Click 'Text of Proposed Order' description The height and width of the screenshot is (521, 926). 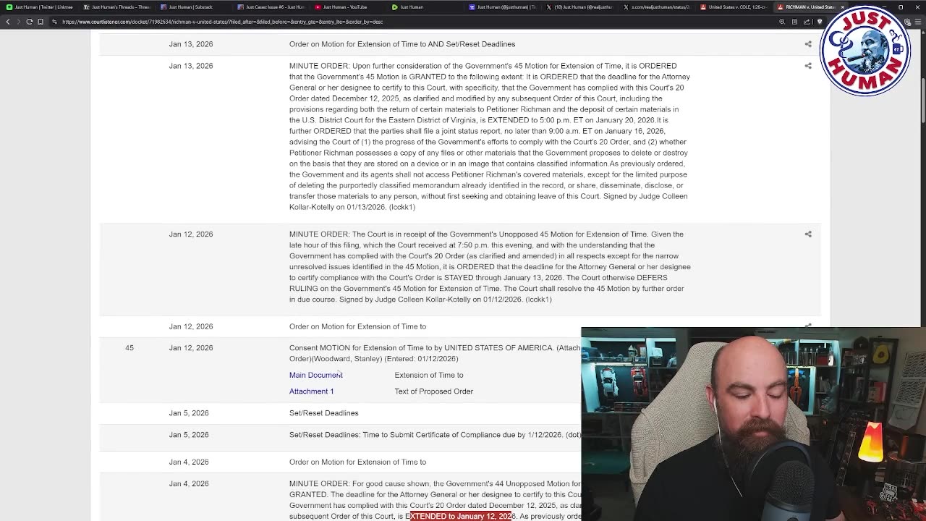[433, 391]
